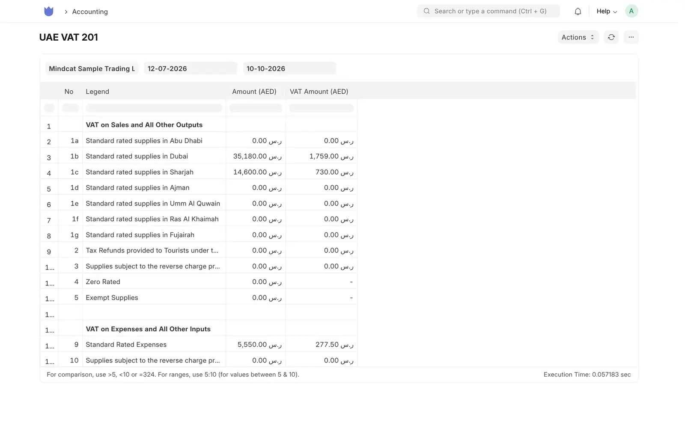
Task: Select 'Standard rated supplies in Fujairah'
Action: pos(140,235)
